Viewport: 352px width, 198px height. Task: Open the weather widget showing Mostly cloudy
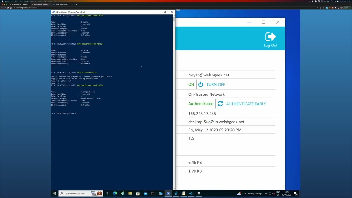click(249, 193)
